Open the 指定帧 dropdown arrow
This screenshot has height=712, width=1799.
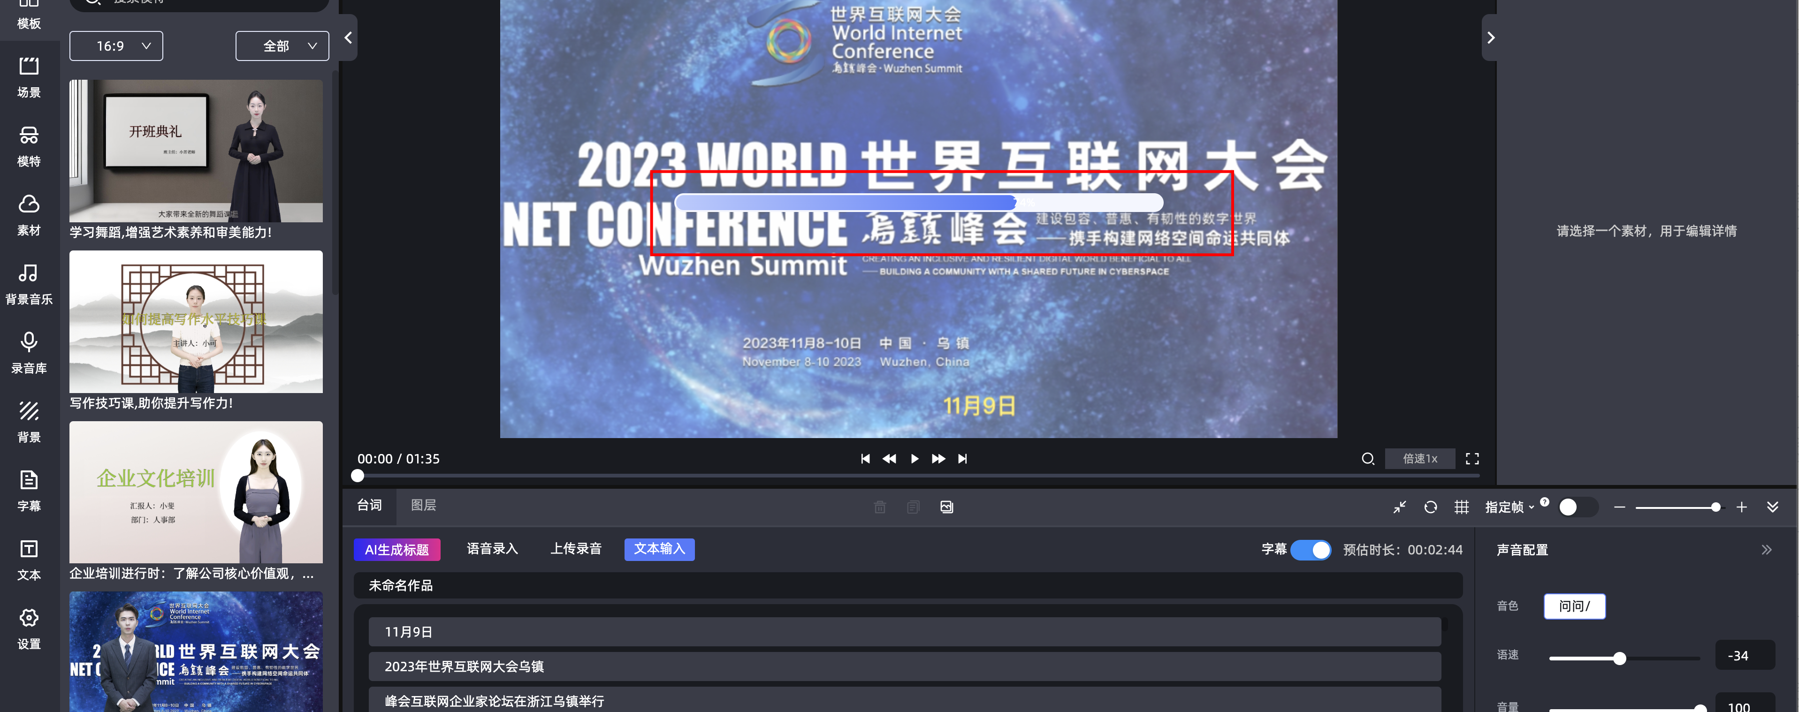[x=1532, y=507]
